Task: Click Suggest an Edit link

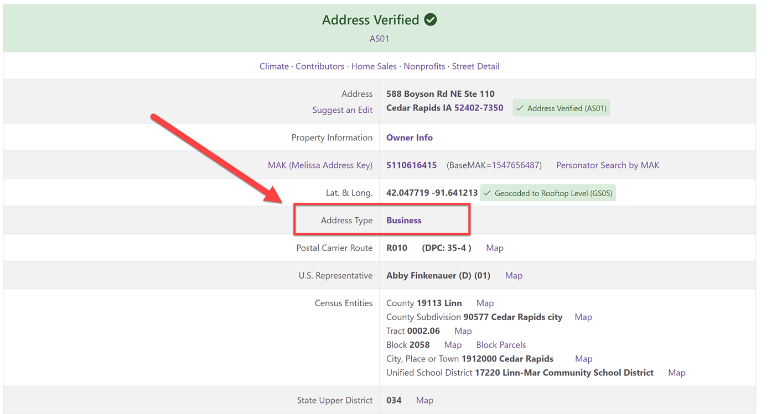Action: (342, 110)
